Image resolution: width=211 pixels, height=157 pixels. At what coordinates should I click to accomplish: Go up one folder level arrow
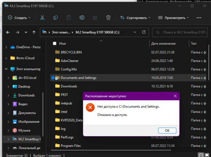34,32
